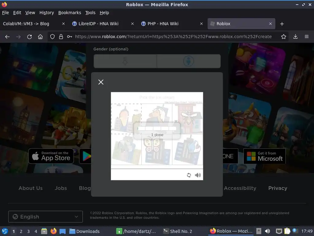View site security padlock information
Screen dimensions: 314x236
pyautogui.click(x=61, y=37)
